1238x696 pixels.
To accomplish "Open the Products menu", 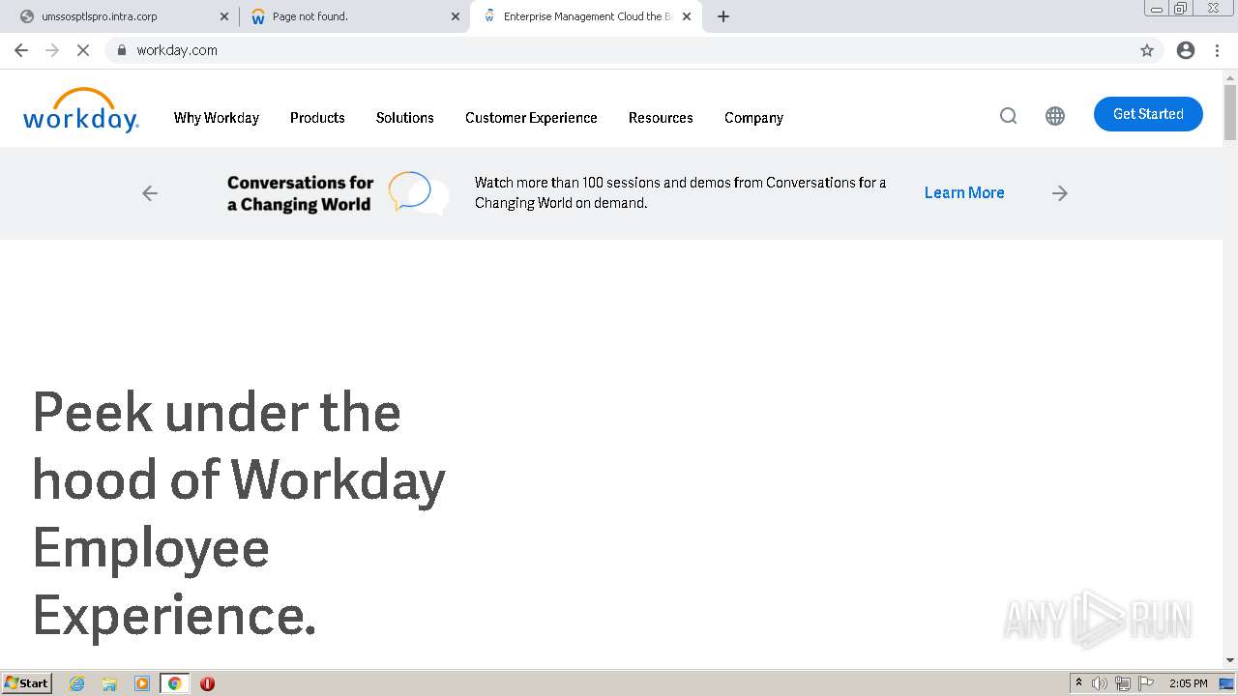I will (317, 118).
